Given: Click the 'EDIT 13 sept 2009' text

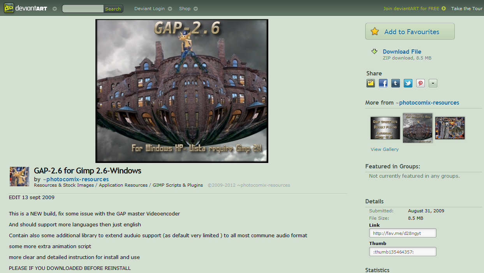Looking at the screenshot, I should [x=32, y=197].
